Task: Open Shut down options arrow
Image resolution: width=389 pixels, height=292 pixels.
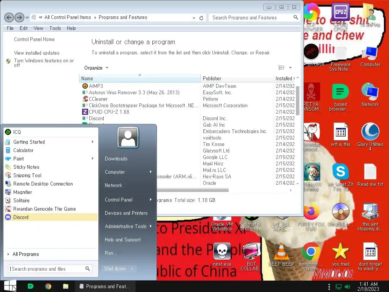Action: 132,269
